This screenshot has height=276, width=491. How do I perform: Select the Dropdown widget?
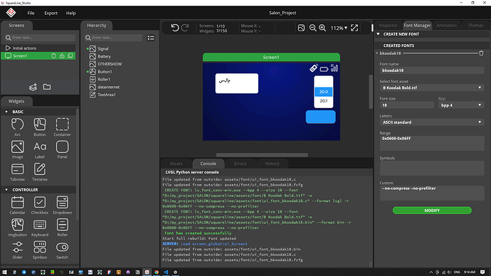(62, 206)
